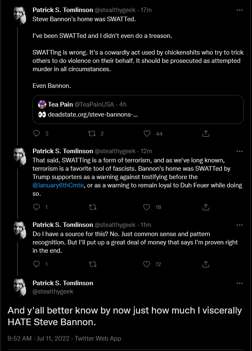
Task: Retweet the first tweet with 2 retweets
Action: coord(92,134)
